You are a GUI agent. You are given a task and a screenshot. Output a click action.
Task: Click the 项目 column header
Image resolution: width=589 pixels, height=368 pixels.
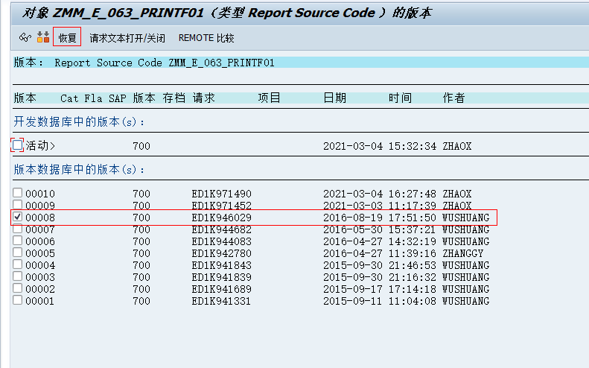coord(270,98)
